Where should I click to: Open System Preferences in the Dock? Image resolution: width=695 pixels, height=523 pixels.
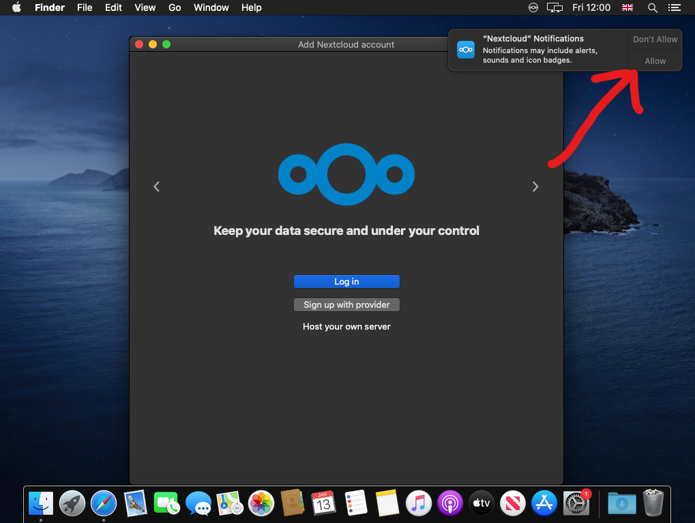pyautogui.click(x=576, y=503)
